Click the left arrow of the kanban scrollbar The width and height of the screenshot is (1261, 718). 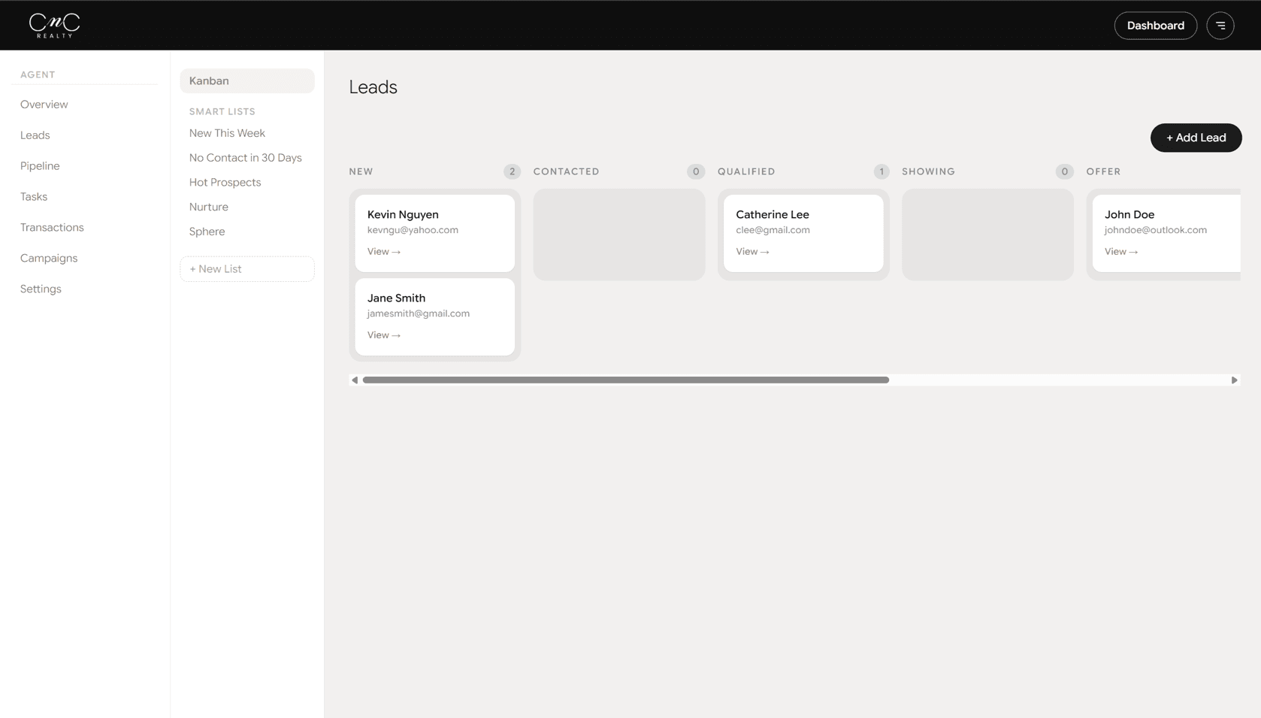point(355,380)
